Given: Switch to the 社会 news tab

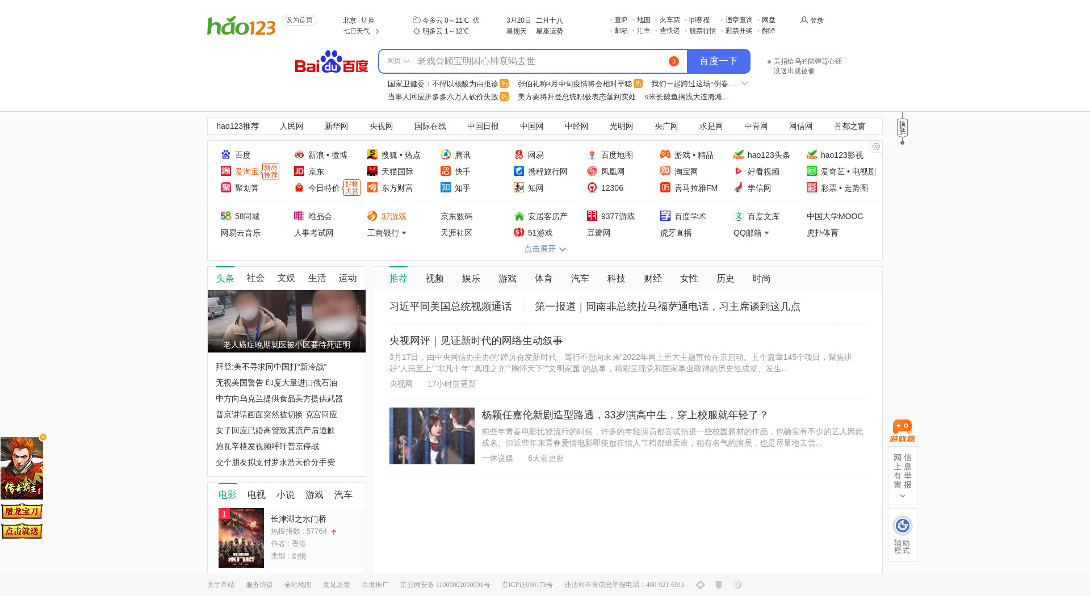Looking at the screenshot, I should (x=255, y=278).
